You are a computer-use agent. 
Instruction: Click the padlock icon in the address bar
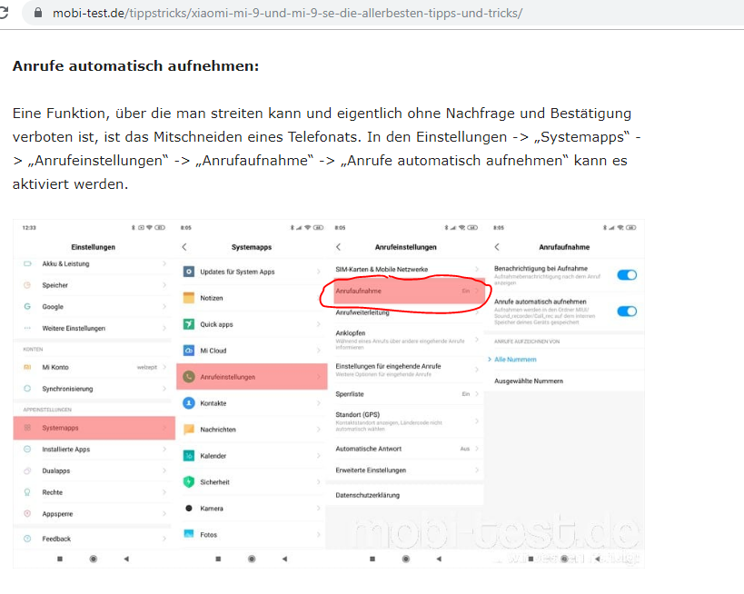(x=38, y=13)
